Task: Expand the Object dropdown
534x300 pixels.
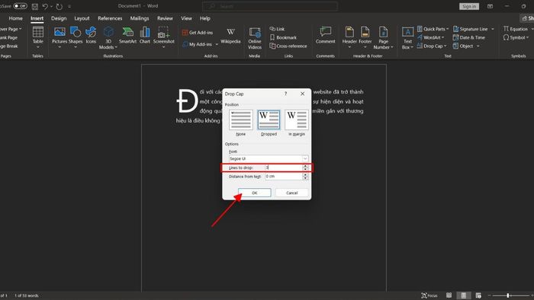Action: point(478,46)
